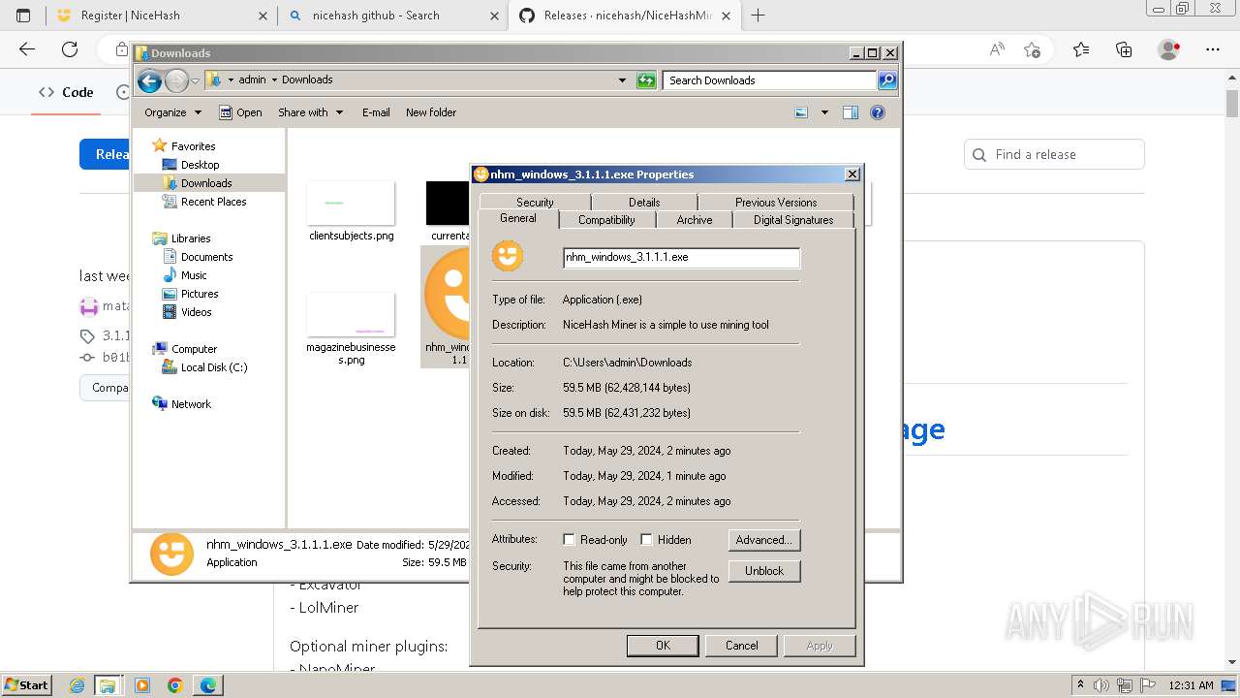Open browser Settings and more menu
Image resolution: width=1240 pixels, height=698 pixels.
click(x=1213, y=49)
